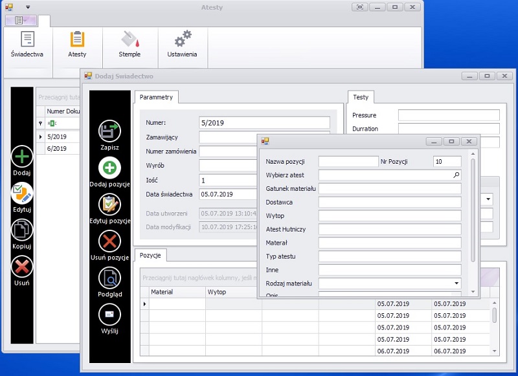Click the Usuń pozycje red cross icon
This screenshot has width=518, height=376.
109,241
